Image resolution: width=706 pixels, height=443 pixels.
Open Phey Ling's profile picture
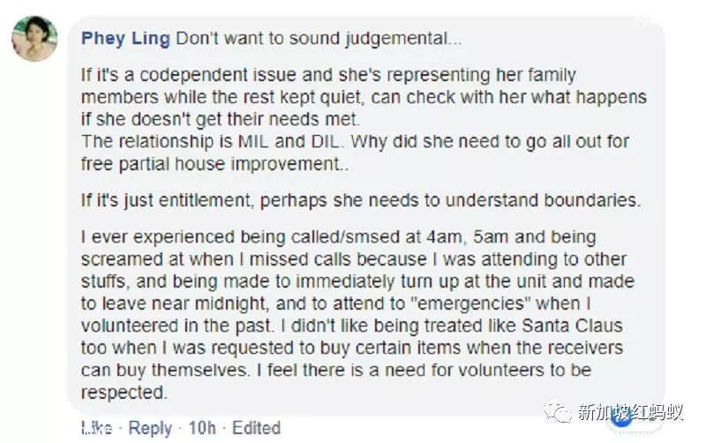pyautogui.click(x=34, y=38)
